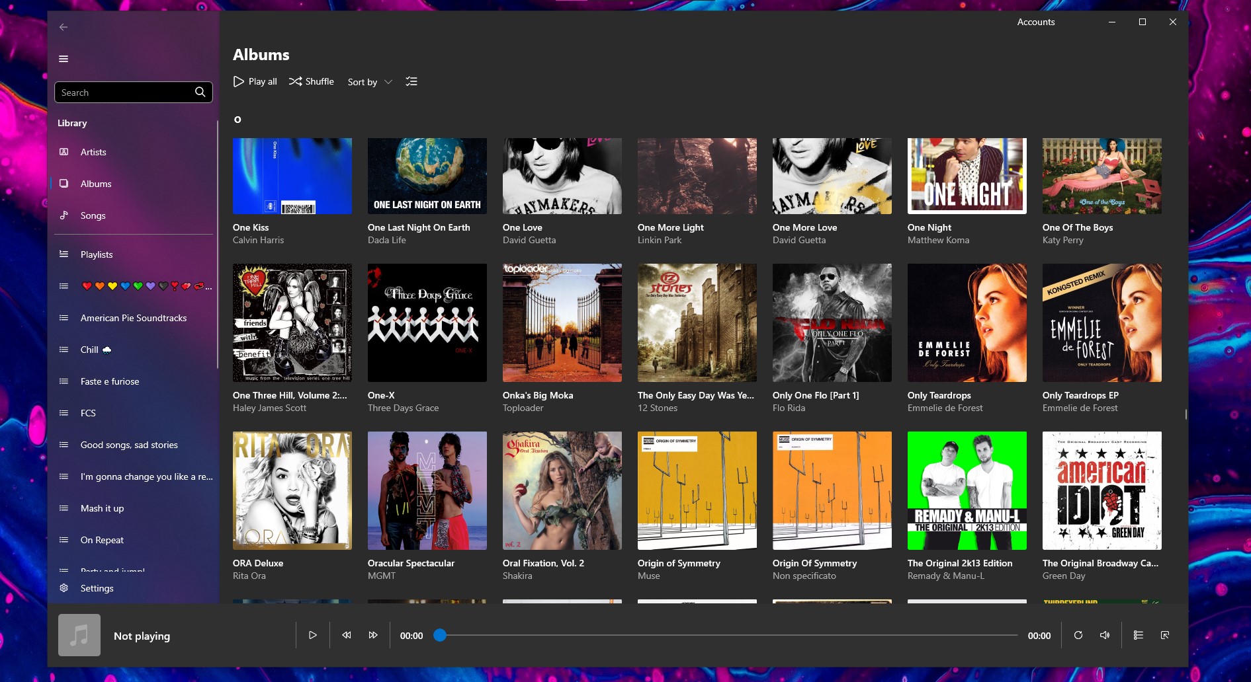
Task: Open Oral Fixation Vol. 2 album
Action: point(562,490)
